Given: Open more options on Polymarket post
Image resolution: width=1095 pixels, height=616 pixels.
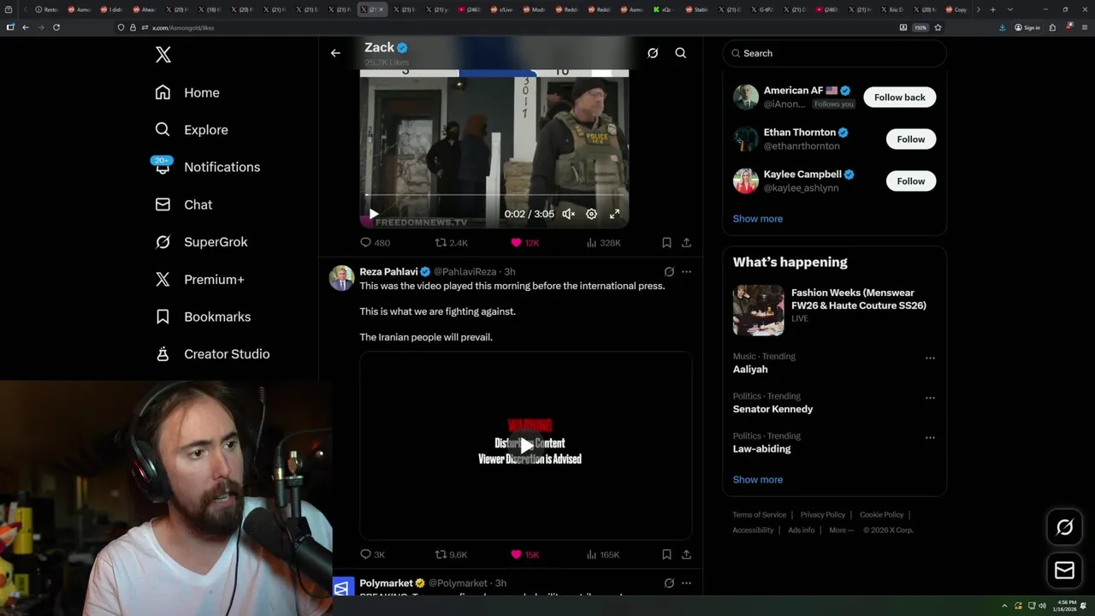Looking at the screenshot, I should (x=686, y=583).
